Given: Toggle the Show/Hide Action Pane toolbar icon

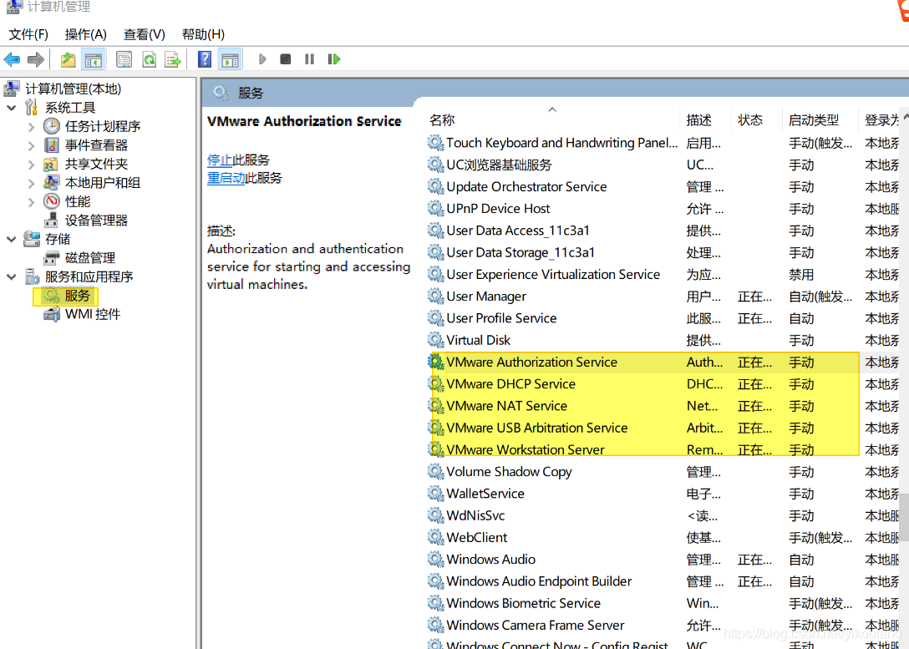Looking at the screenshot, I should pyautogui.click(x=230, y=59).
